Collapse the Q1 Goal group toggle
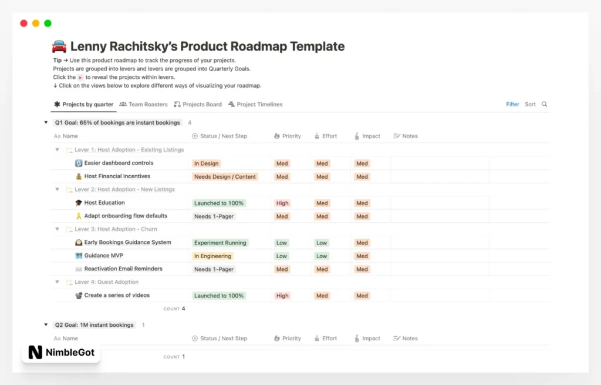Screen dimensions: 601x385 (x=46, y=122)
